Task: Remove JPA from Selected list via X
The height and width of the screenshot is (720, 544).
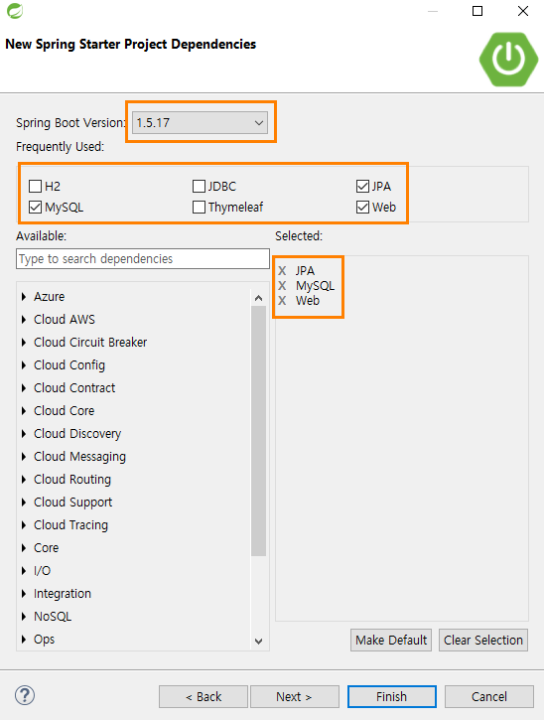Action: (x=282, y=271)
